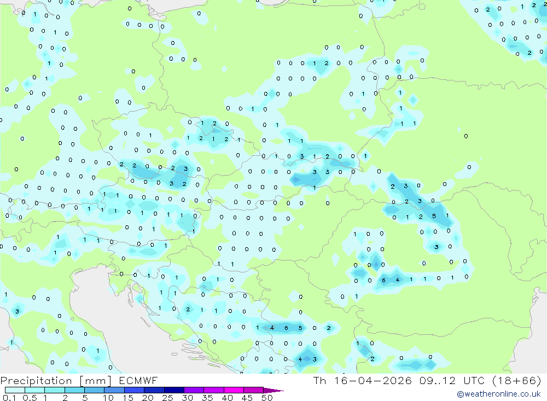Click the 1–2 mm legend color swatch
Screen dimensions: 547x401
click(55, 390)
